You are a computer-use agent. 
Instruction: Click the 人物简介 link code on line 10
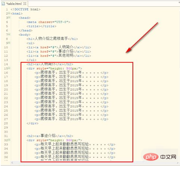59,47
